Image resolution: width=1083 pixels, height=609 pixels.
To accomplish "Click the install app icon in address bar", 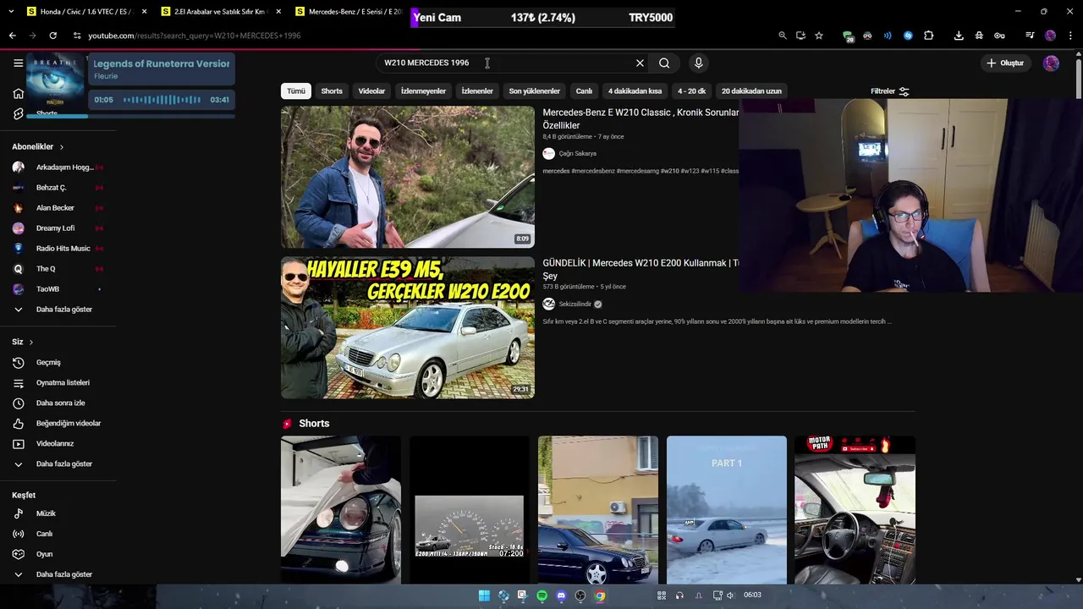I will [x=800, y=36].
